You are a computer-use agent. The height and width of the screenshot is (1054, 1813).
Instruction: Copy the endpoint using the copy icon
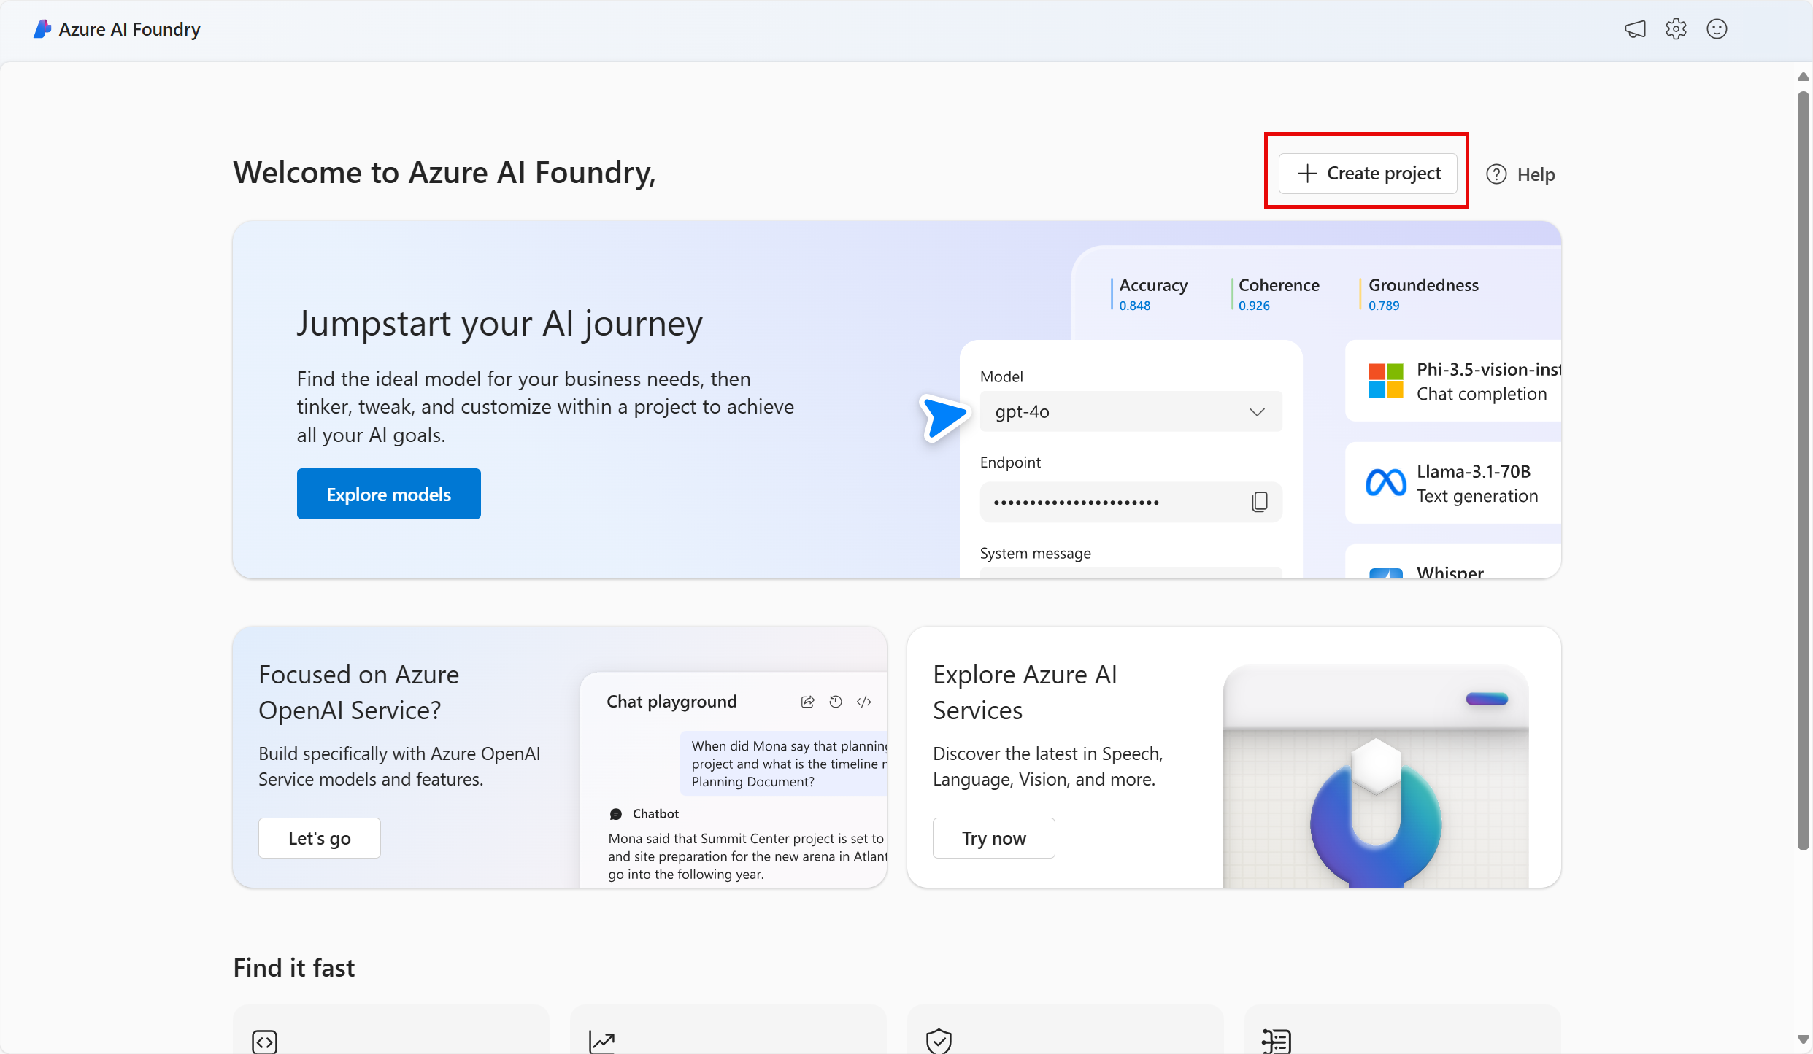coord(1260,502)
